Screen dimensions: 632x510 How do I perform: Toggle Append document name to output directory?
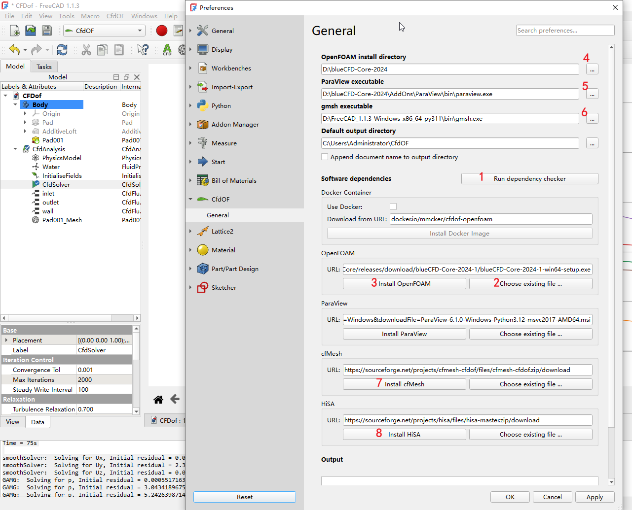click(x=325, y=157)
